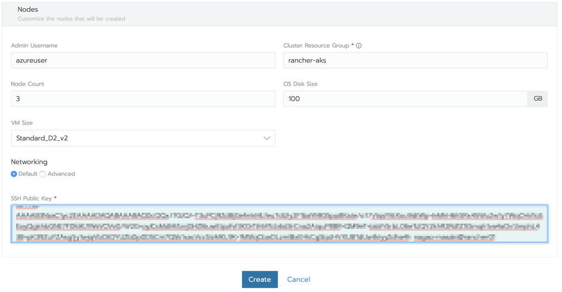This screenshot has width=562, height=292.
Task: Click the Cluster Resource Group label
Action: coord(316,45)
